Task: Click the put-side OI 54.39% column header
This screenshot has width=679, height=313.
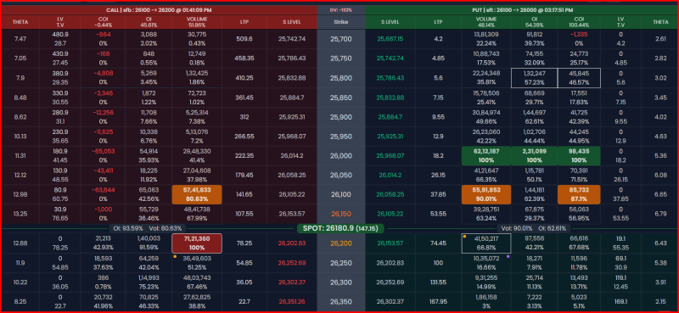Action: point(535,22)
